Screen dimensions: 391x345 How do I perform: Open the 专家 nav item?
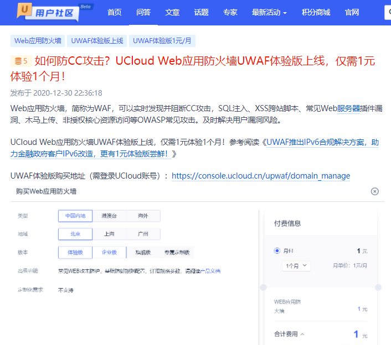pyautogui.click(x=230, y=12)
